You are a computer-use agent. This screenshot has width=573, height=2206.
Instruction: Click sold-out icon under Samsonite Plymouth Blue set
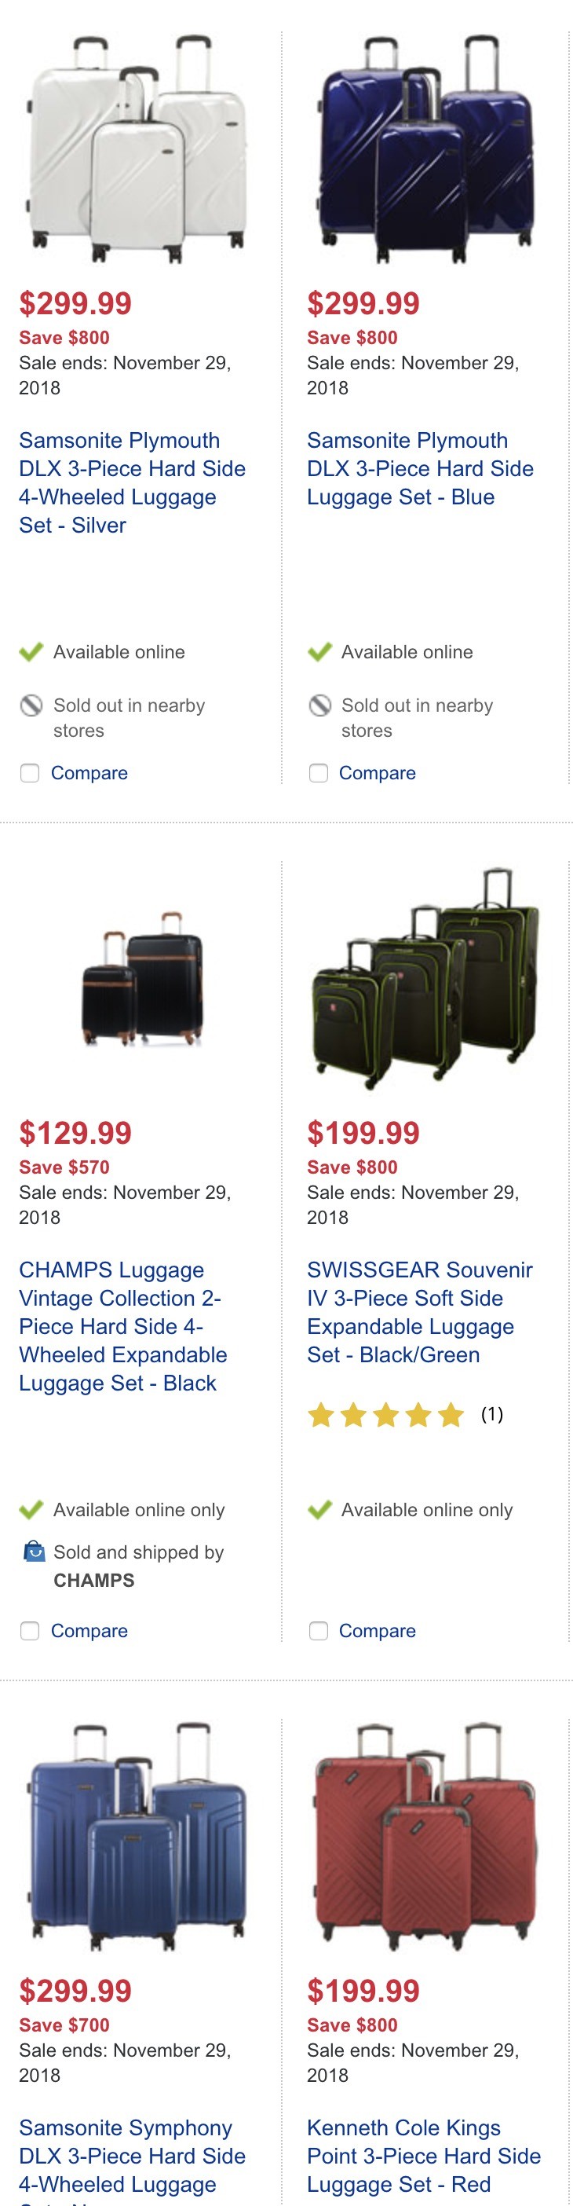[x=319, y=705]
